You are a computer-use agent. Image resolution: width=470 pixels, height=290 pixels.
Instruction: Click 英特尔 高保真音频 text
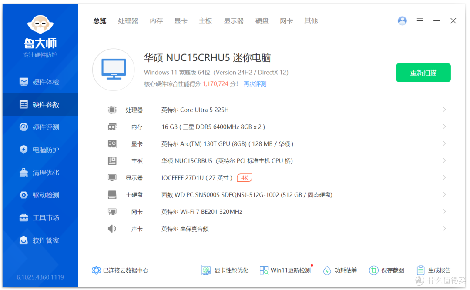(x=185, y=229)
